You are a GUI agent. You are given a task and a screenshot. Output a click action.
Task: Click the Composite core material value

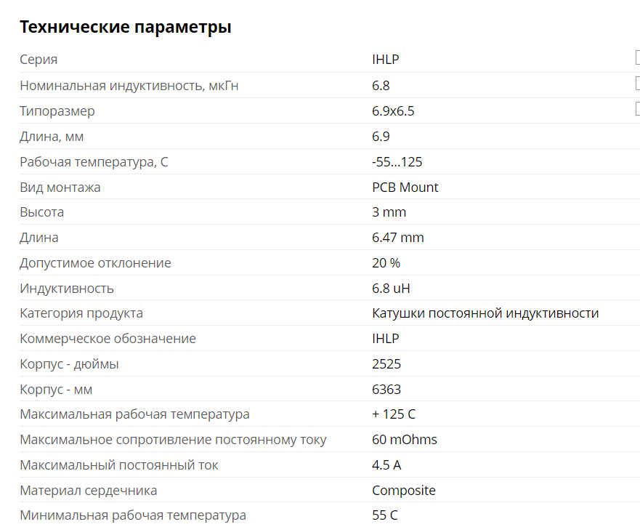point(404,491)
